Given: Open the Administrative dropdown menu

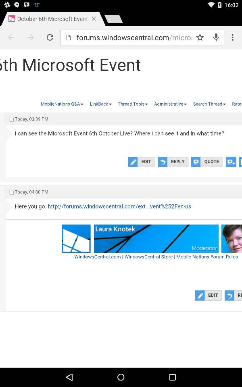Looking at the screenshot, I should point(170,104).
